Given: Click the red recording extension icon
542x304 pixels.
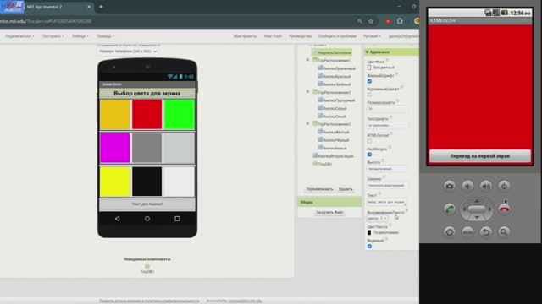Looking at the screenshot, I should tap(388, 21).
